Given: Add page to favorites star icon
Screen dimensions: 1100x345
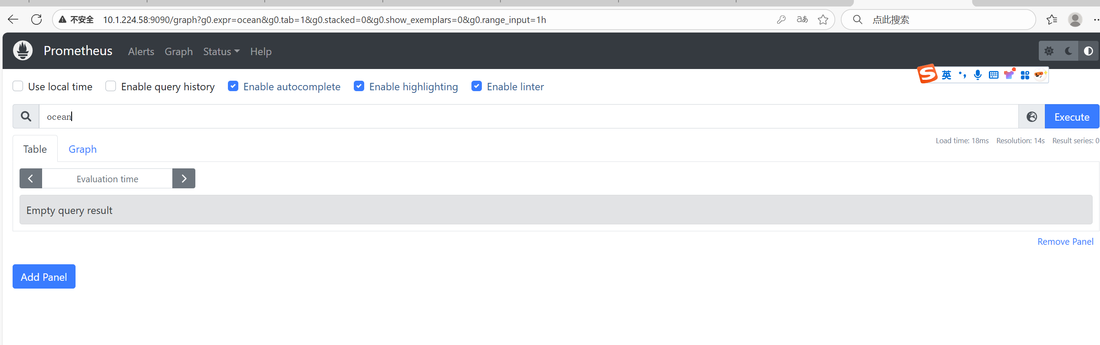Looking at the screenshot, I should pyautogui.click(x=823, y=20).
